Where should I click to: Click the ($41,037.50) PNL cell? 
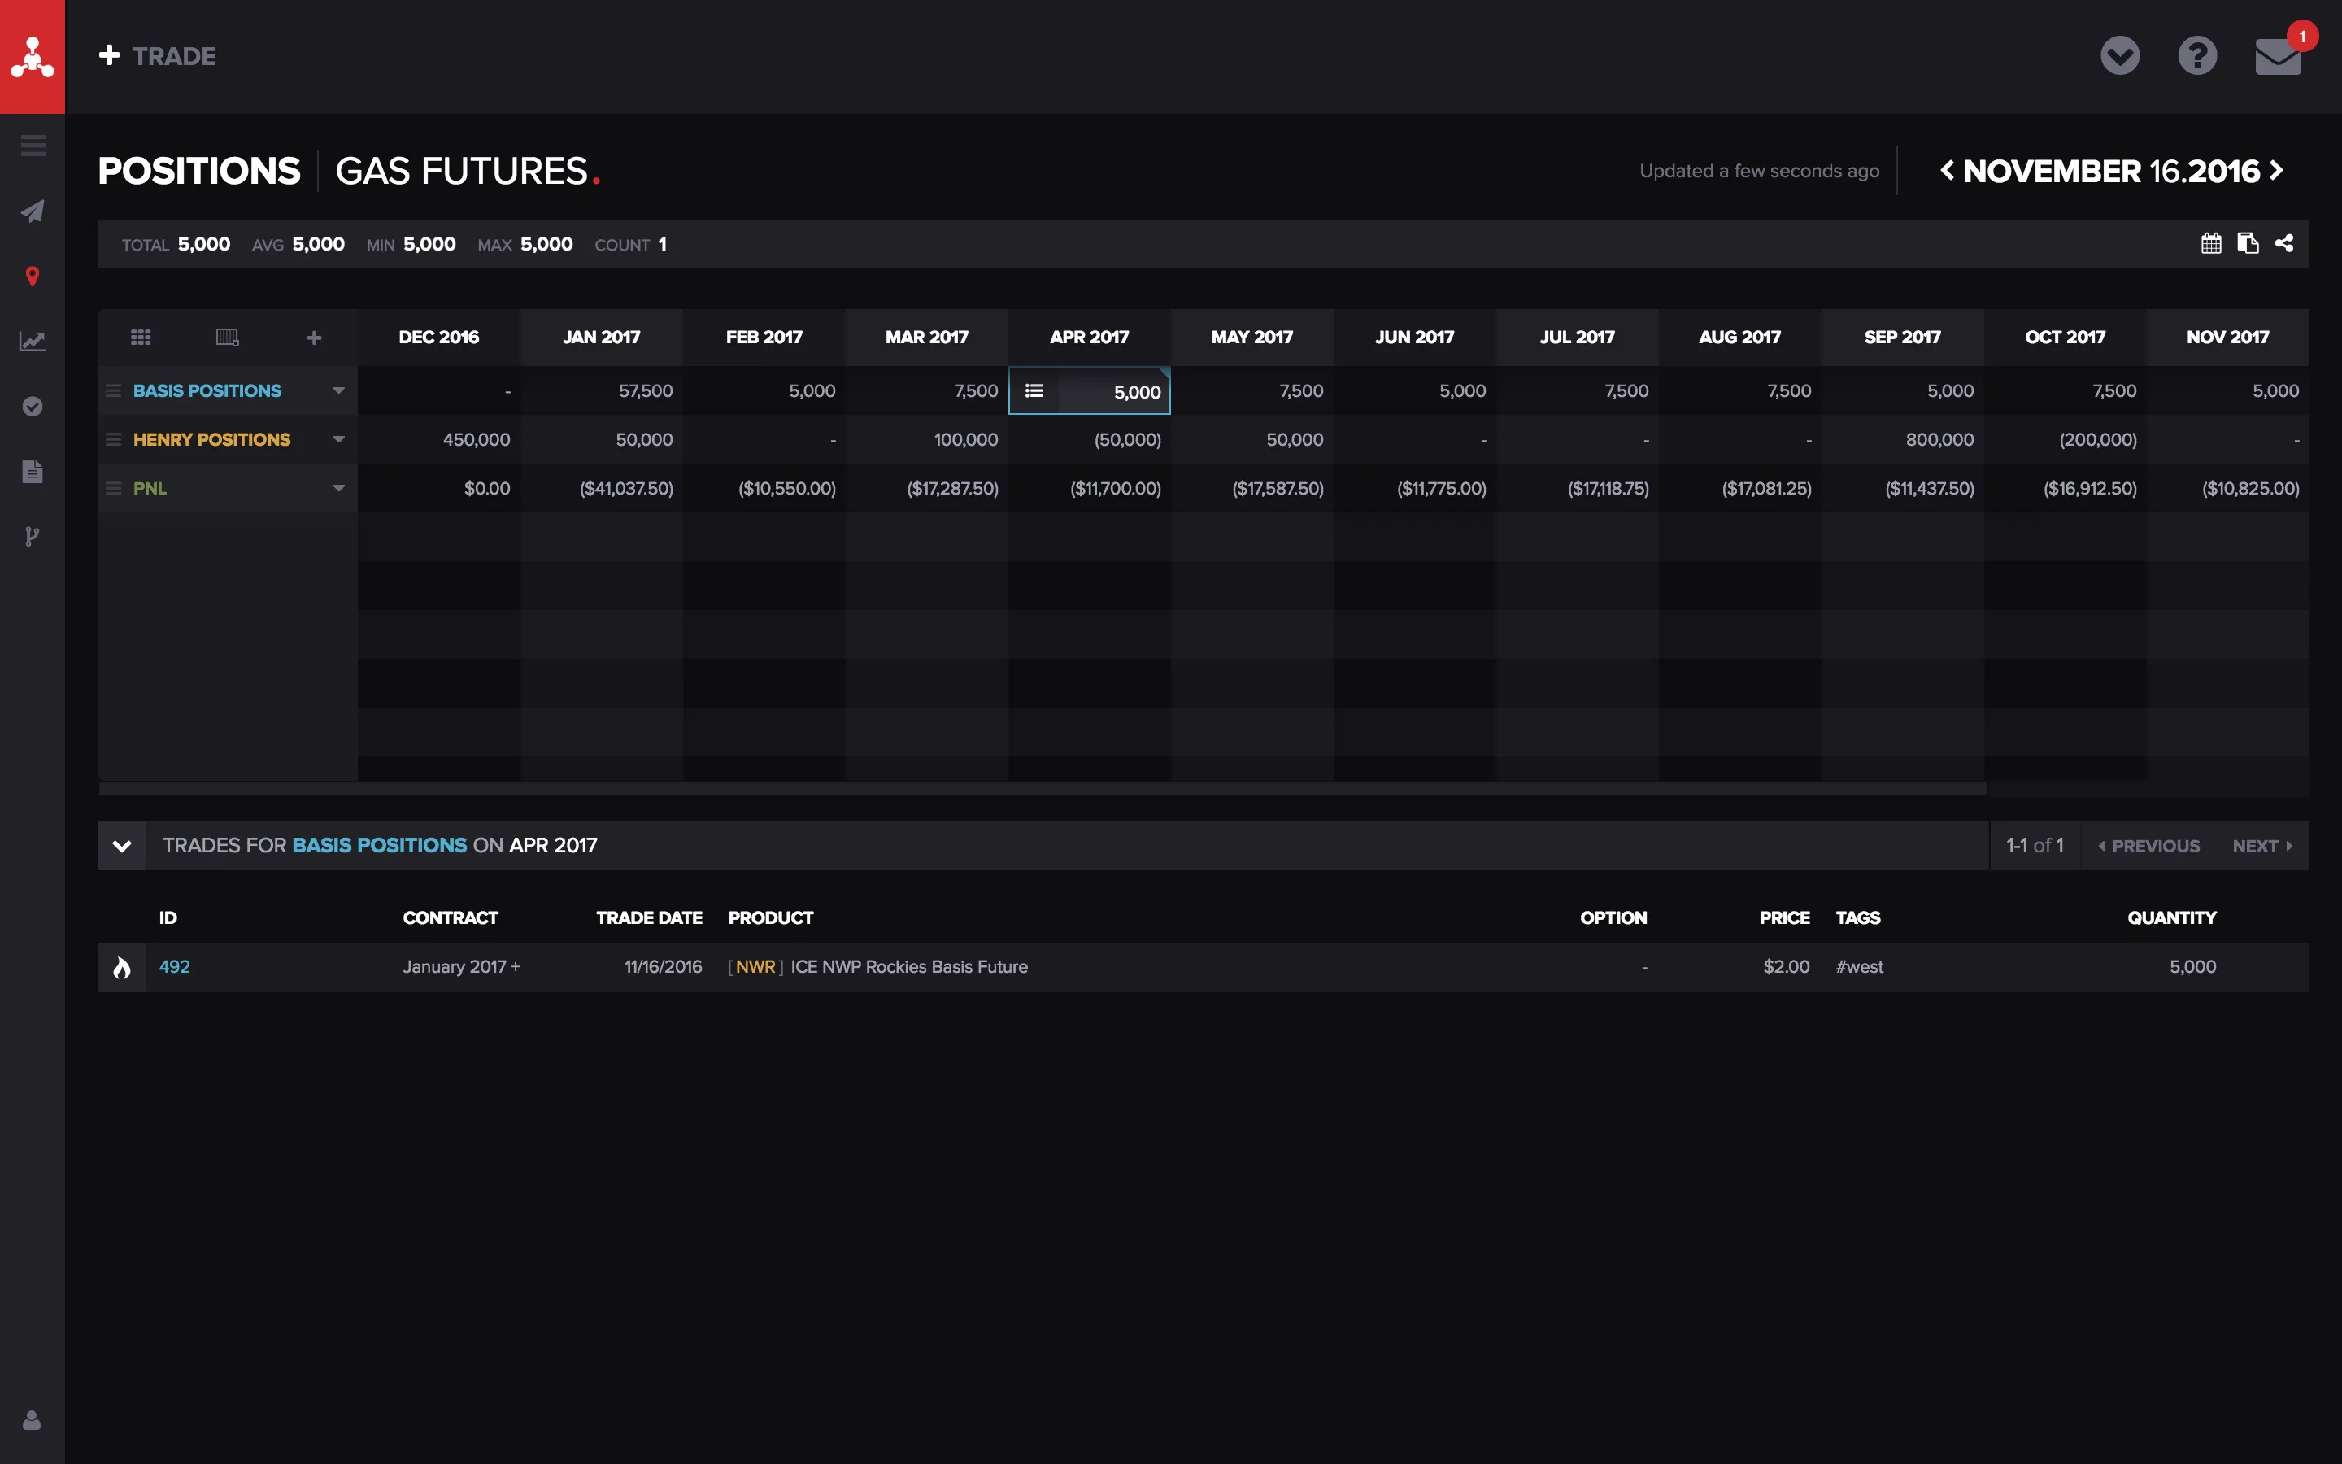tap(601, 488)
